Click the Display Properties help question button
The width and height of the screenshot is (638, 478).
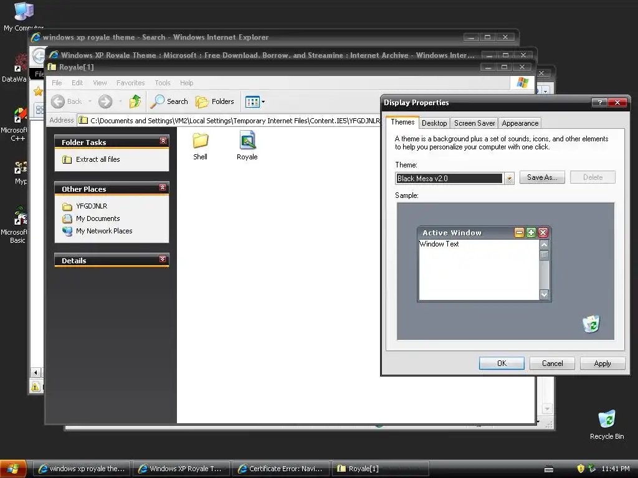pos(599,103)
